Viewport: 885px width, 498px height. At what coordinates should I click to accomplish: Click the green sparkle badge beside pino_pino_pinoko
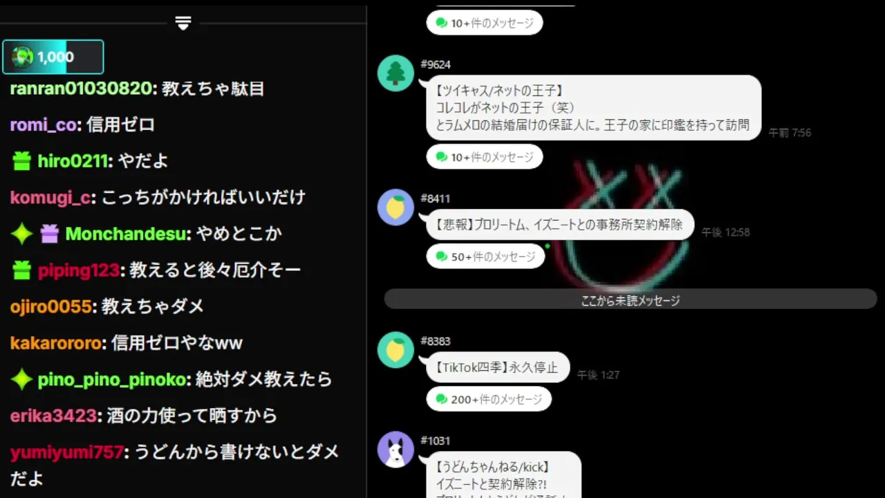[x=22, y=379]
